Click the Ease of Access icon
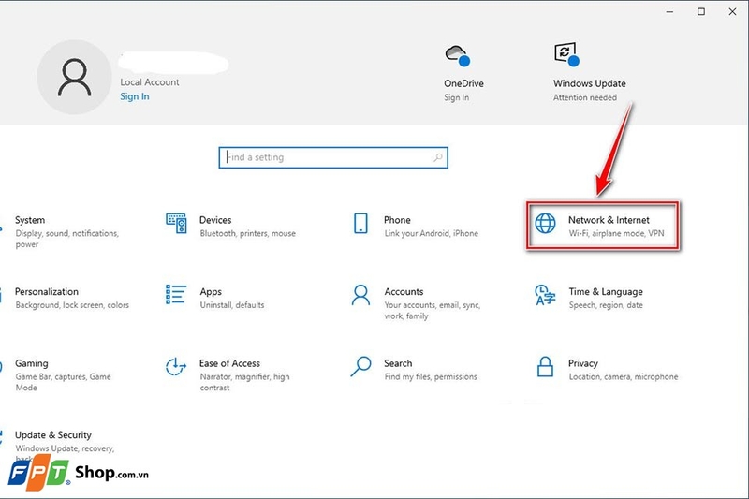Screen dimensions: 749x499 tap(176, 366)
